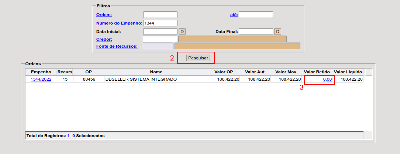This screenshot has height=154, width=400.
Task: Open the Número do Empenho lookup link
Action: tap(119, 23)
